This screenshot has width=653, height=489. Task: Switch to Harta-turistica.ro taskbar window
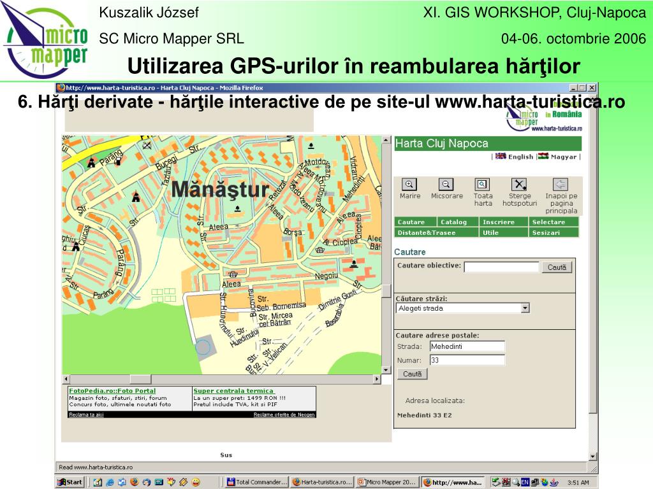coord(322,483)
